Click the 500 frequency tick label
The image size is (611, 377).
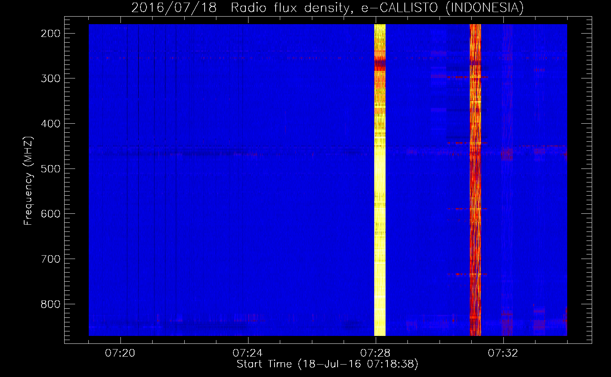pyautogui.click(x=51, y=169)
